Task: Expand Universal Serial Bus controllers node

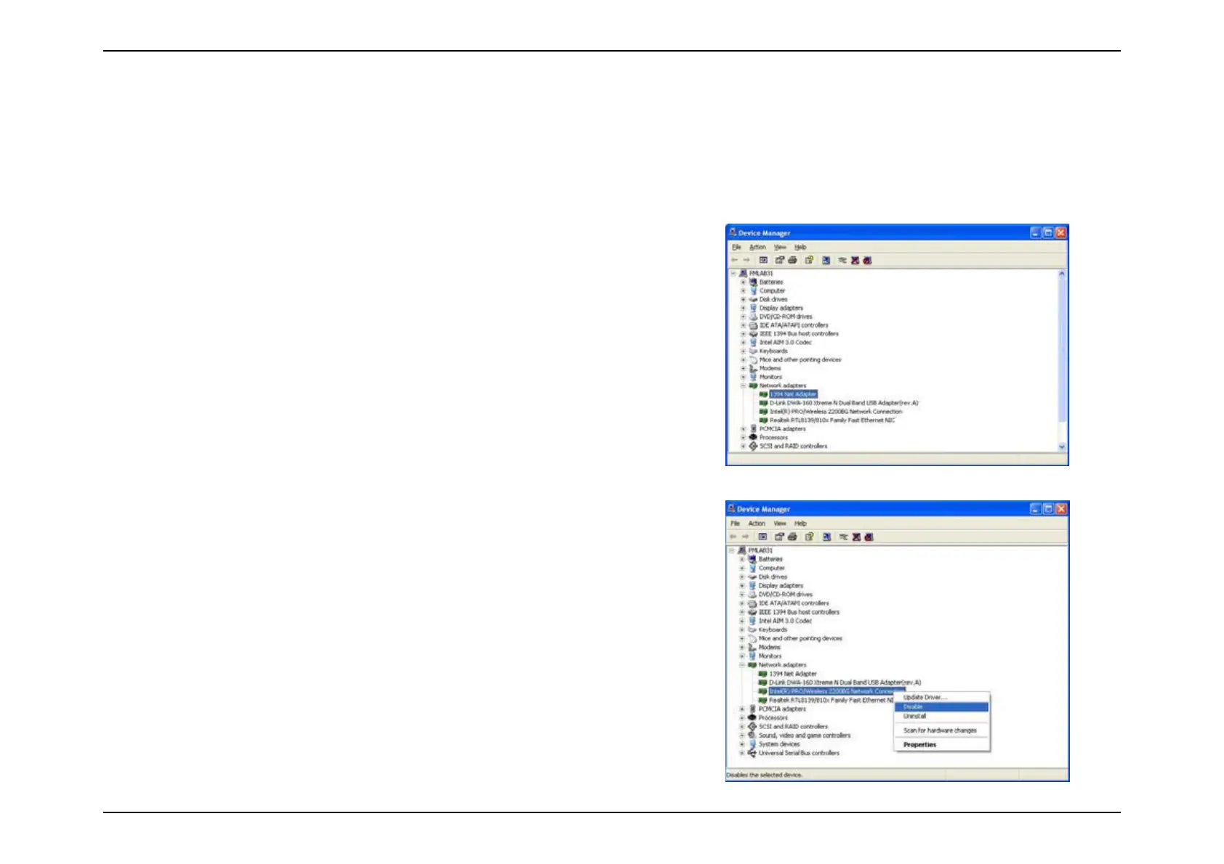Action: coord(741,753)
